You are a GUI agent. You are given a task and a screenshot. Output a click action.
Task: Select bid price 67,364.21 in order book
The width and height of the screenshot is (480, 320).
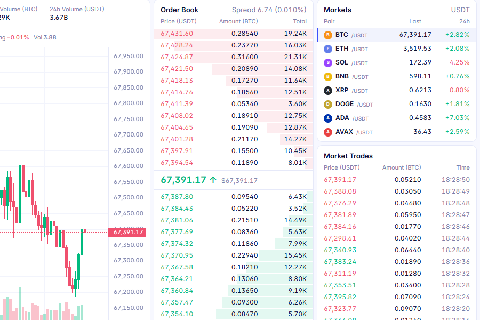tap(177, 278)
